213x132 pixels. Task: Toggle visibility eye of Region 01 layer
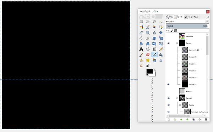[169, 84]
